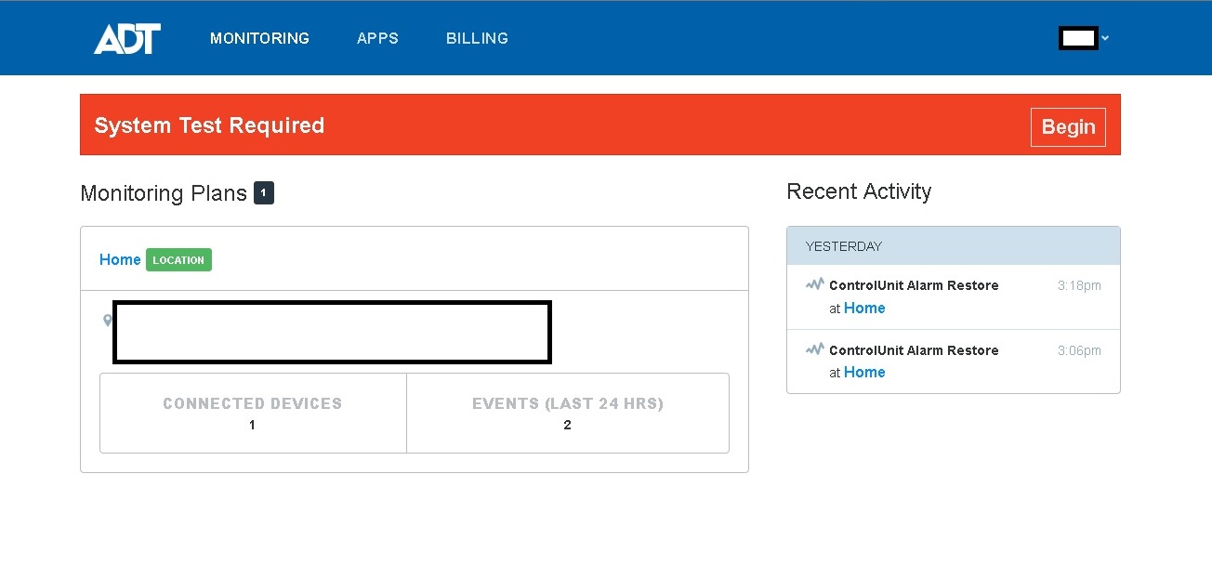Screen dimensions: 1212x579
Task: Select the 3:06pm ControlUnit Alarm Restore entry
Action: click(914, 350)
